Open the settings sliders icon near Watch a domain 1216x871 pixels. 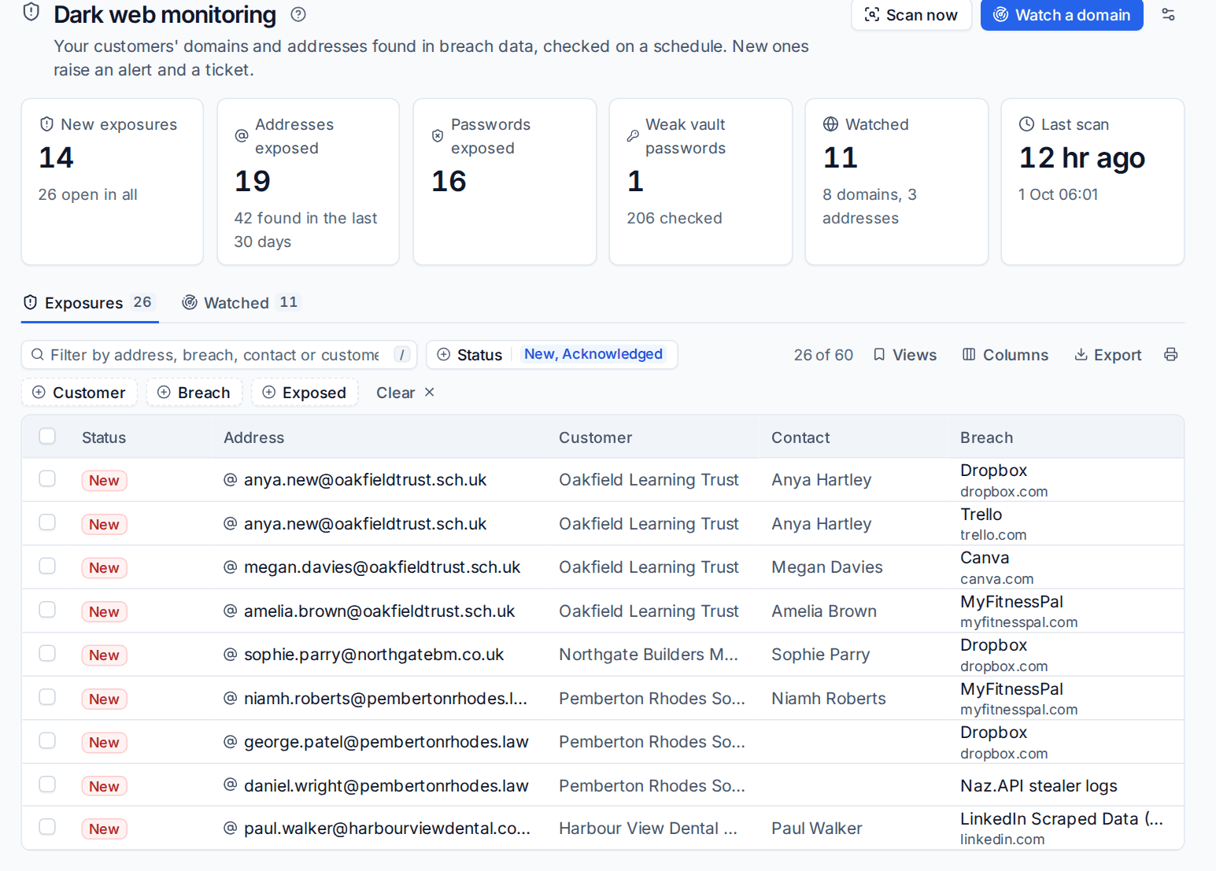pos(1168,14)
